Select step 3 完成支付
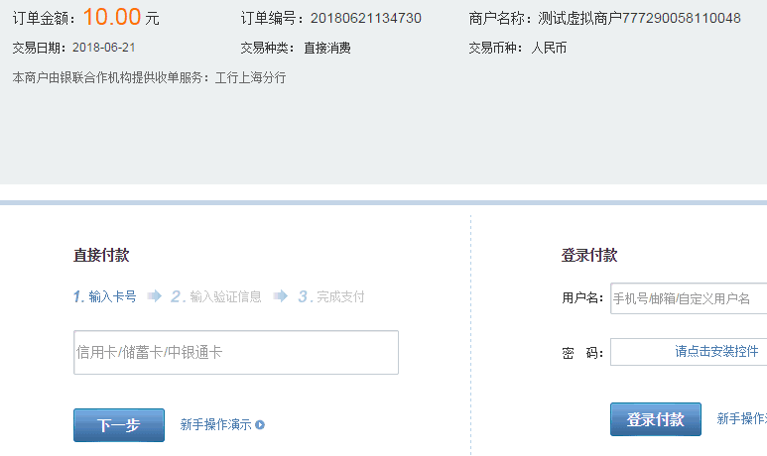This screenshot has width=767, height=456. (331, 296)
